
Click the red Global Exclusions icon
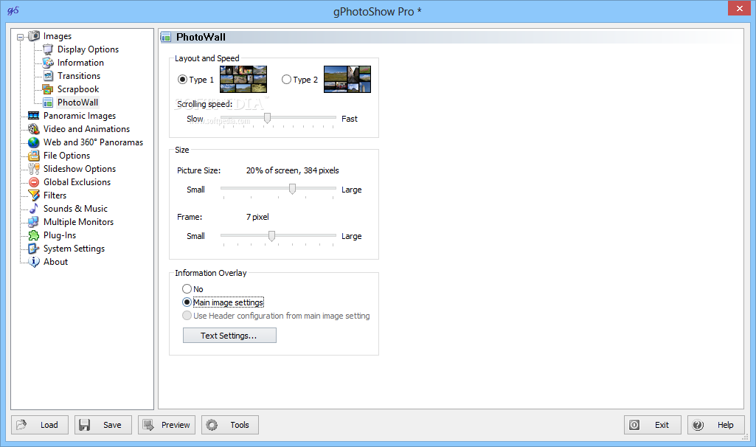pos(34,181)
